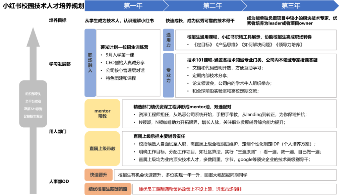The image size is (362, 195).
Task: Click the 小红书校园技术人才培养规划 title
Action: tap(43, 6)
